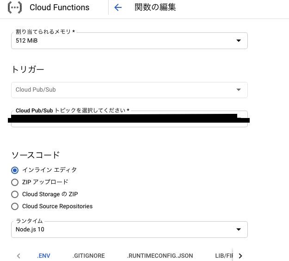Switch to the .ENV file tab

(43, 256)
